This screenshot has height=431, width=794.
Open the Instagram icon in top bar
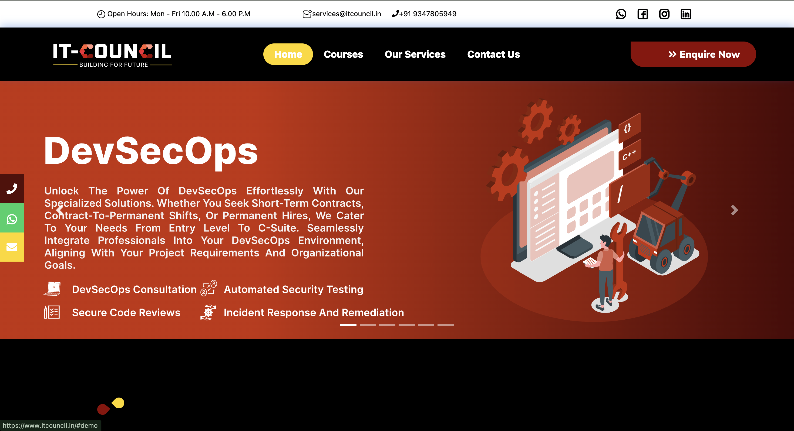coord(664,14)
